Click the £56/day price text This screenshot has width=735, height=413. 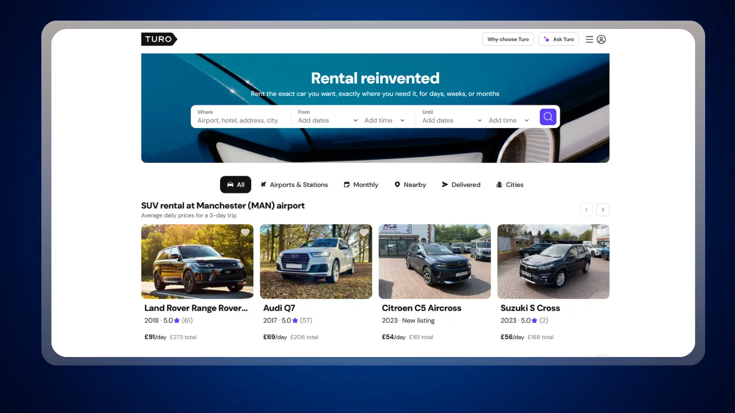click(512, 337)
